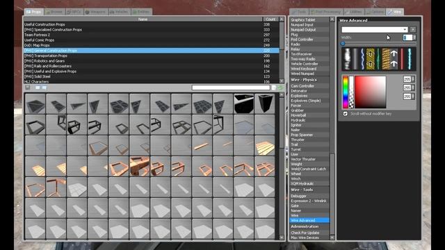Image resolution: width=445 pixels, height=250 pixels.
Task: Select the cyan glowing wire material
Action: point(410,59)
